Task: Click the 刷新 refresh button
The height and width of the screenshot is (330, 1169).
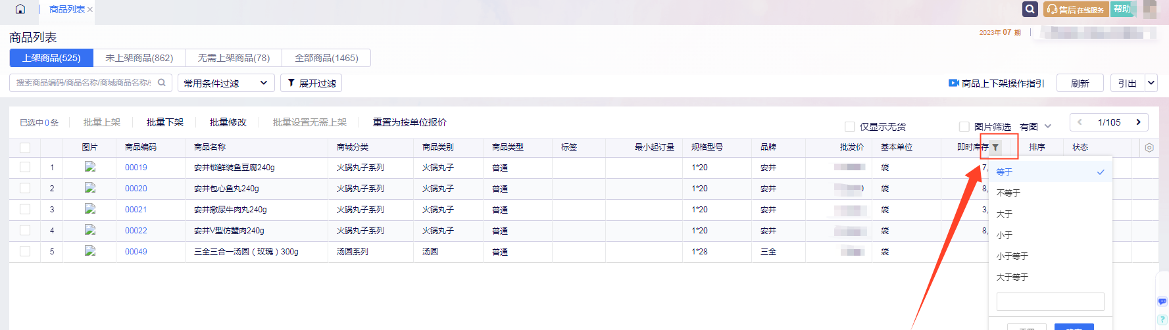Action: tap(1080, 83)
